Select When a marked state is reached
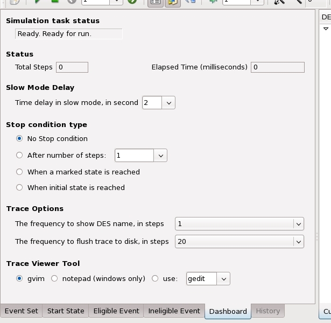The image size is (331, 323). [19, 172]
